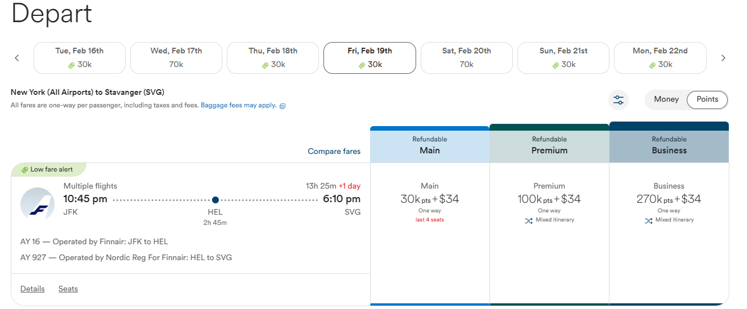The image size is (747, 309).
Task: Click the 'Multiple flights' label
Action: (90, 186)
